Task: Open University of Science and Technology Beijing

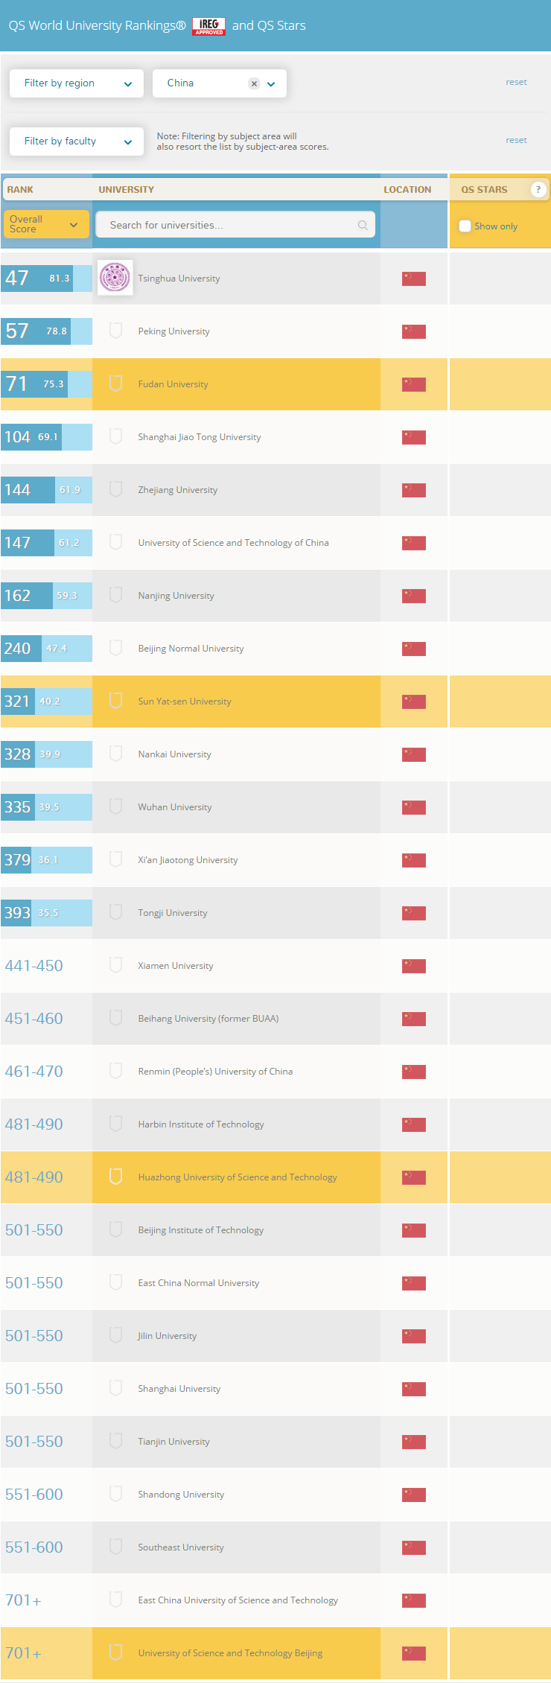Action: (x=230, y=1653)
